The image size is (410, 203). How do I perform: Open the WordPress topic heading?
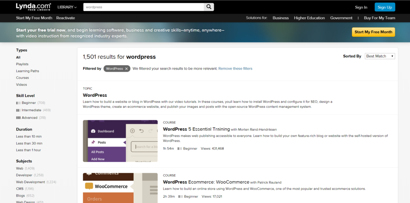point(95,95)
